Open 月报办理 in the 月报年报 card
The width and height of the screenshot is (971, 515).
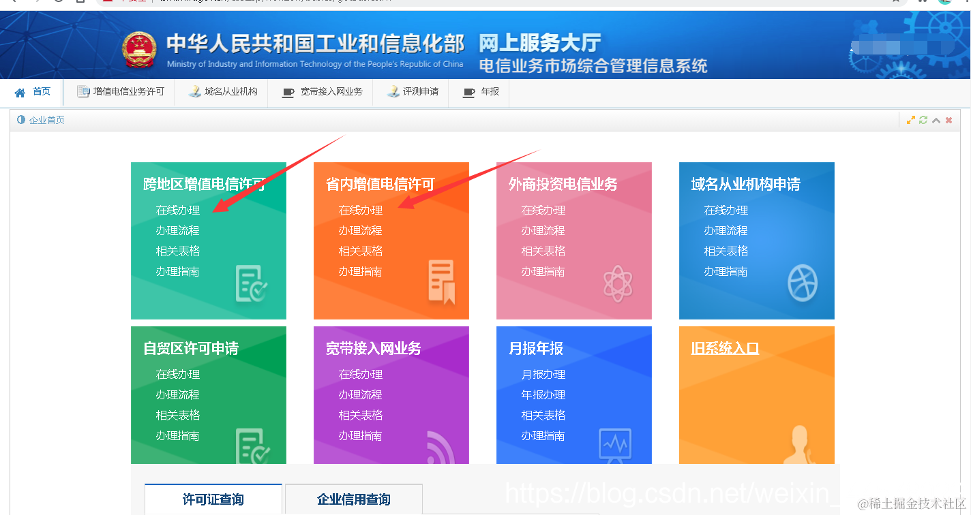544,373
